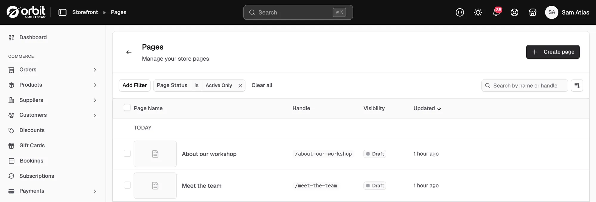596x202 pixels.
Task: Click the SA user avatar
Action: click(552, 12)
